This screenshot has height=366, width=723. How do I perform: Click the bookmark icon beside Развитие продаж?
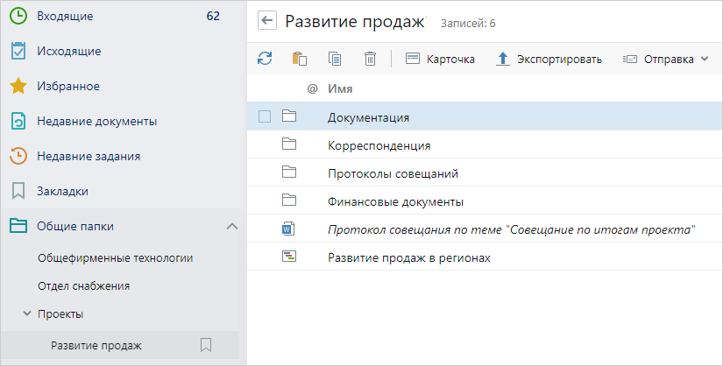tap(206, 345)
